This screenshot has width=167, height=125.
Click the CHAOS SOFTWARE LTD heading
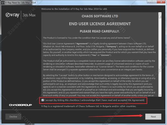pos(100,16)
